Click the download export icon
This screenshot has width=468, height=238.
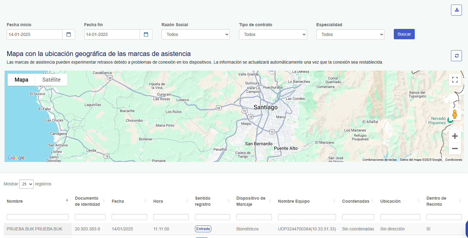[456, 10]
